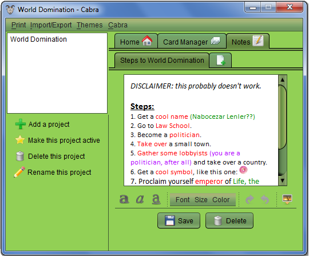Open the Color picker menu
This screenshot has width=309, height=257.
(221, 200)
